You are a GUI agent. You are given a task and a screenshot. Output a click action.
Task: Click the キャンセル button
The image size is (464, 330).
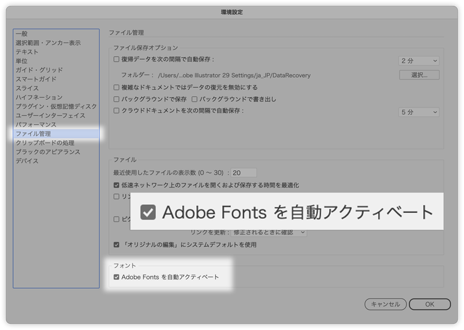click(x=385, y=304)
